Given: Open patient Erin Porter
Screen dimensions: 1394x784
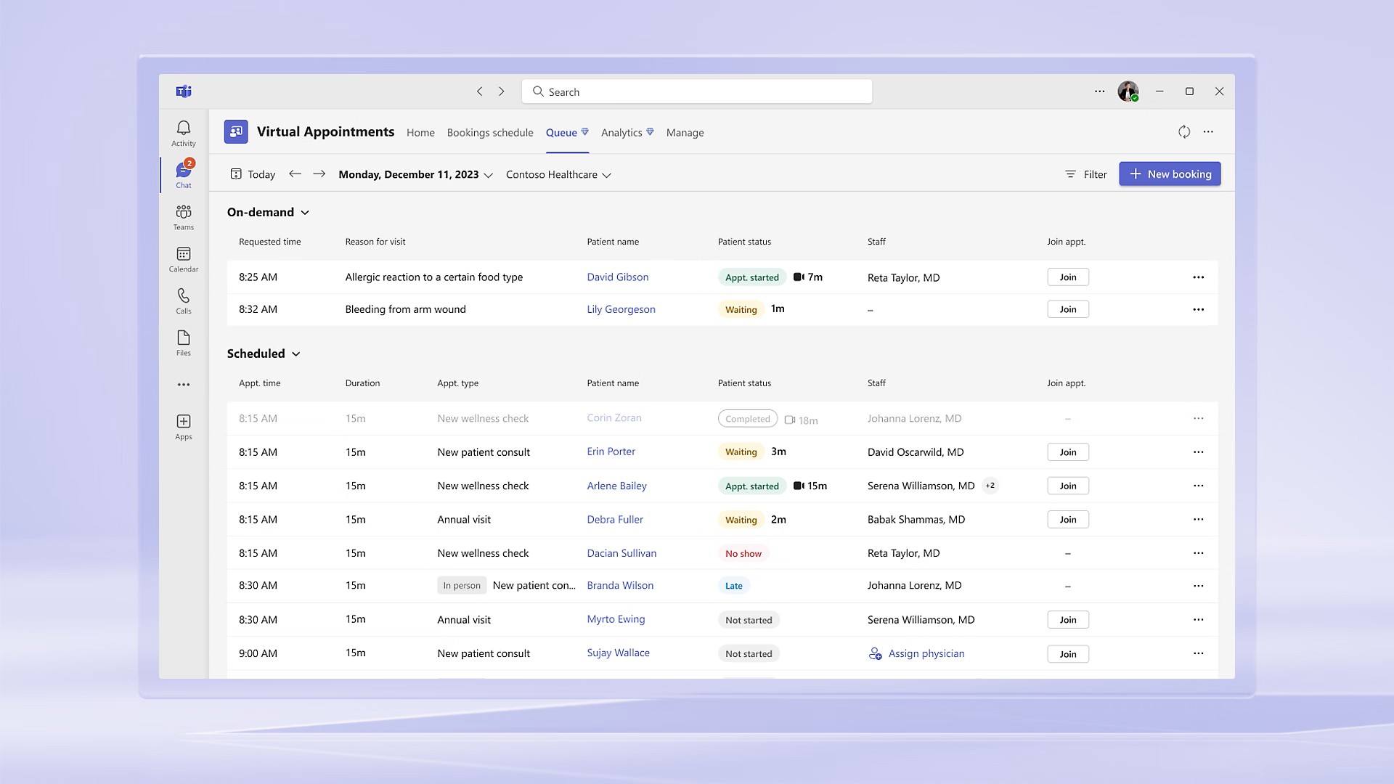Looking at the screenshot, I should point(611,452).
